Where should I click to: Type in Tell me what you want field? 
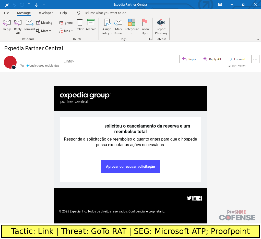coord(105,13)
